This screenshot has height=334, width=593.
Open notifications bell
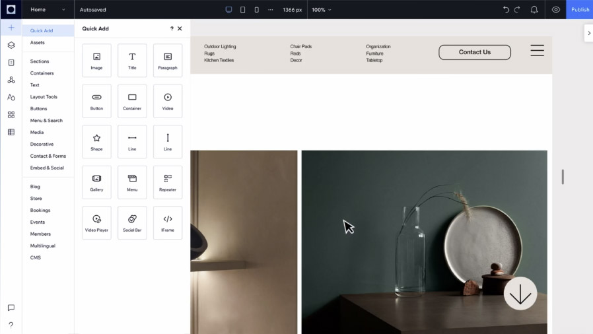tap(534, 10)
